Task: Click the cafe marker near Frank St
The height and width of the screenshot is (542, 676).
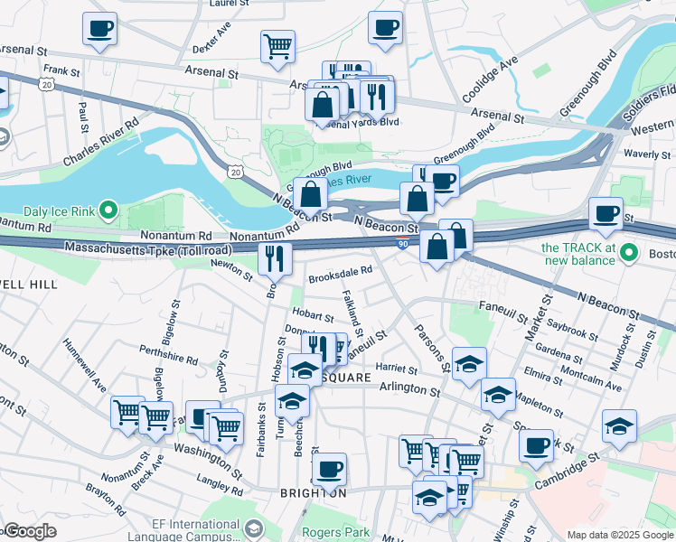Action: pos(99,32)
